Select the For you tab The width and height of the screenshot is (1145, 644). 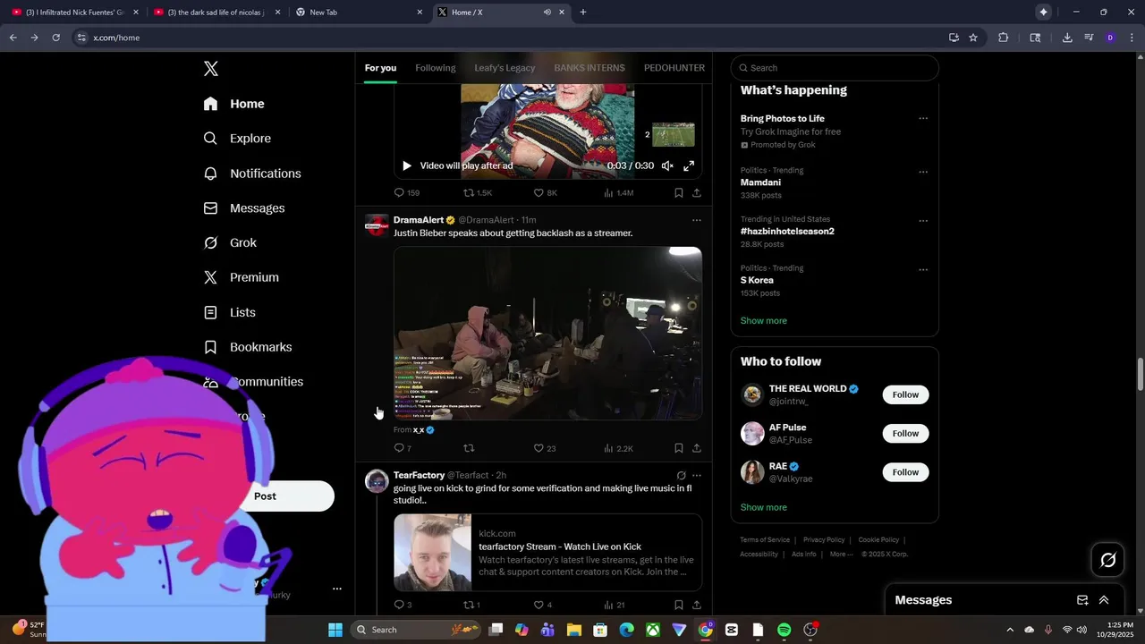(x=380, y=68)
